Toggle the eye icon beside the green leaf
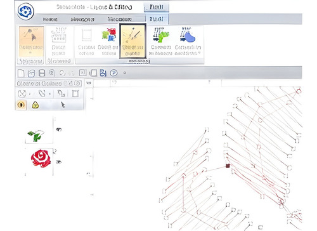Screen dimensions: 317x231 [58, 129]
